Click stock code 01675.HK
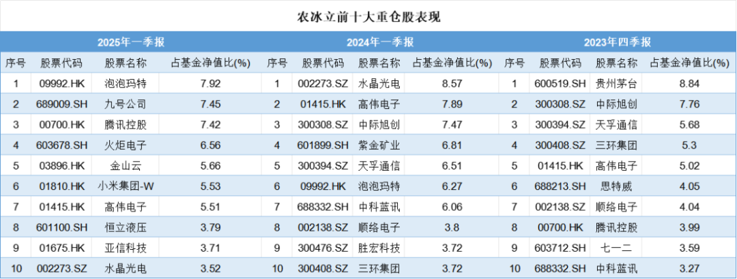Viewport: 737px width, 279px height. pyautogui.click(x=61, y=248)
